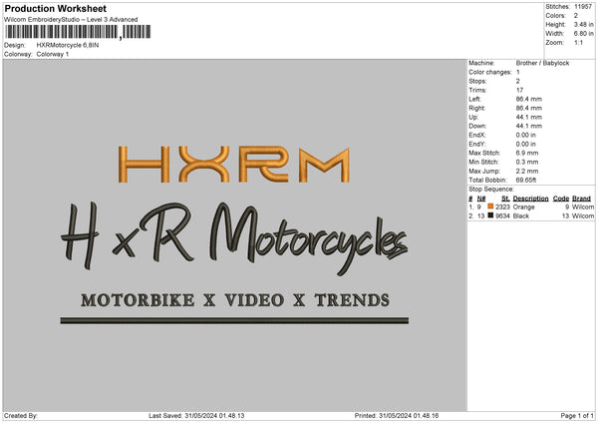This screenshot has height=423, width=598.
Task: Click thread code 2323 in Orange row
Action: 502,207
